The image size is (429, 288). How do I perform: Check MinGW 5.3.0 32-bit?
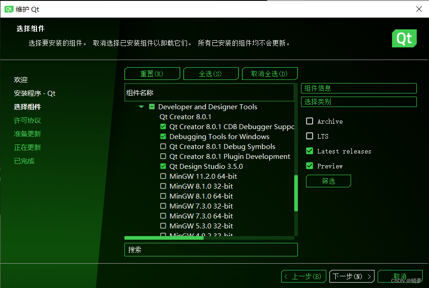point(163,226)
